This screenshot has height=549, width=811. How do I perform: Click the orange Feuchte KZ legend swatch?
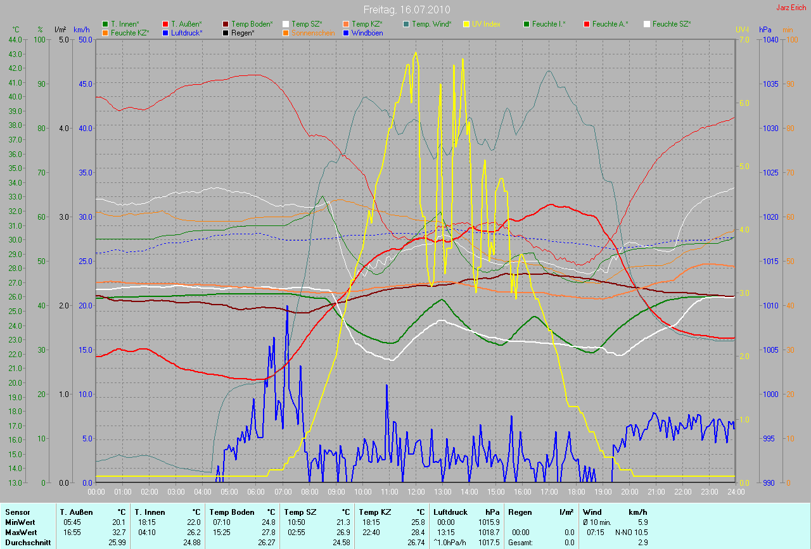click(105, 32)
